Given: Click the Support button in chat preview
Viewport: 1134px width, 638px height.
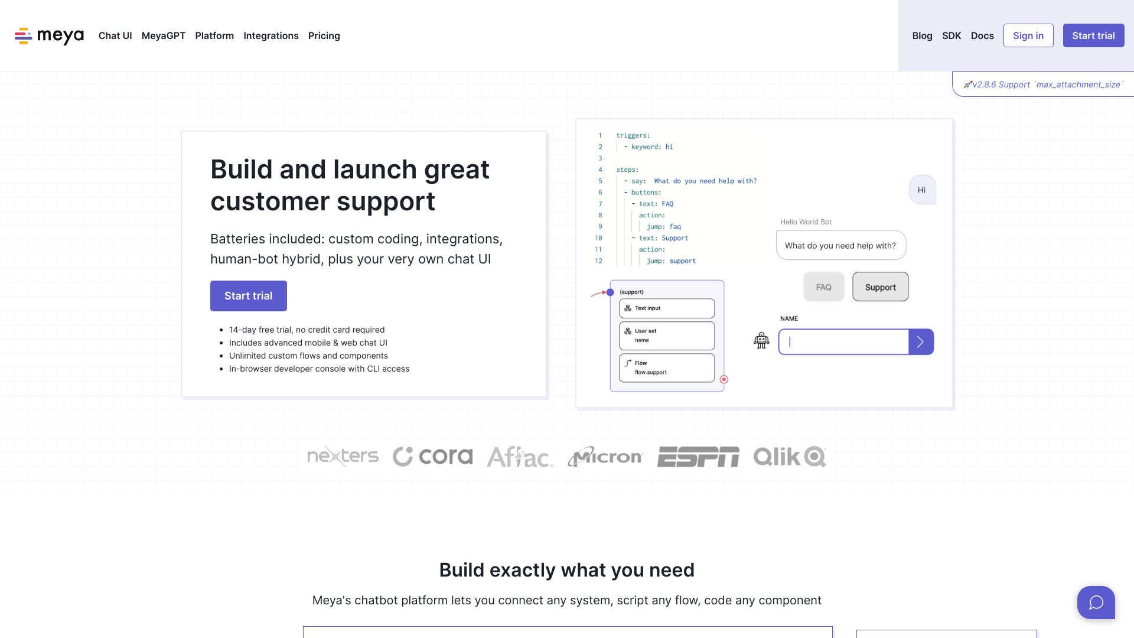Looking at the screenshot, I should click(x=880, y=286).
